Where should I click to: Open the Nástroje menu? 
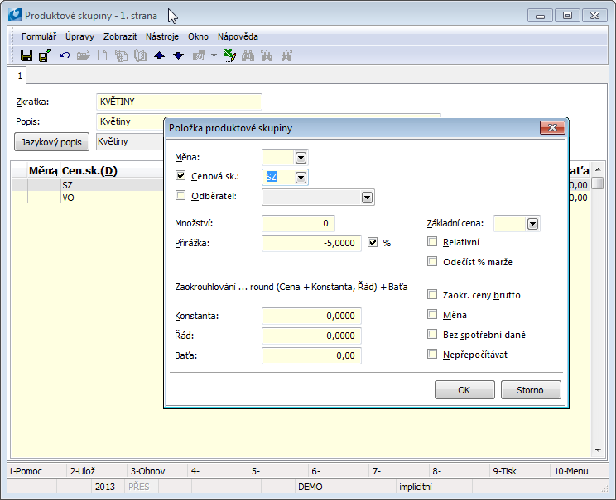click(x=163, y=36)
